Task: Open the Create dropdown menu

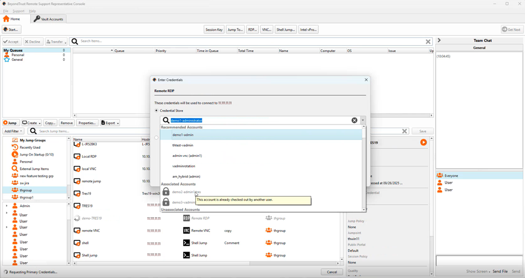Action: 32,123
